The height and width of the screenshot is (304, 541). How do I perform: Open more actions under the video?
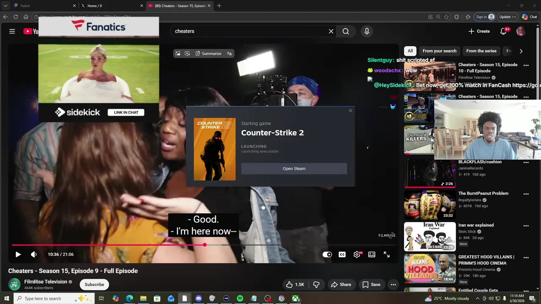click(393, 285)
